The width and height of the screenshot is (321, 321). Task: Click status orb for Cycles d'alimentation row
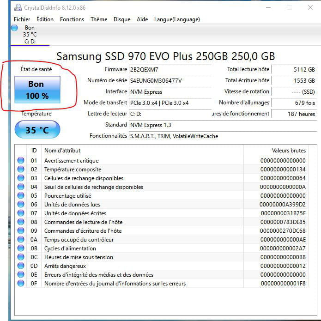(x=21, y=248)
